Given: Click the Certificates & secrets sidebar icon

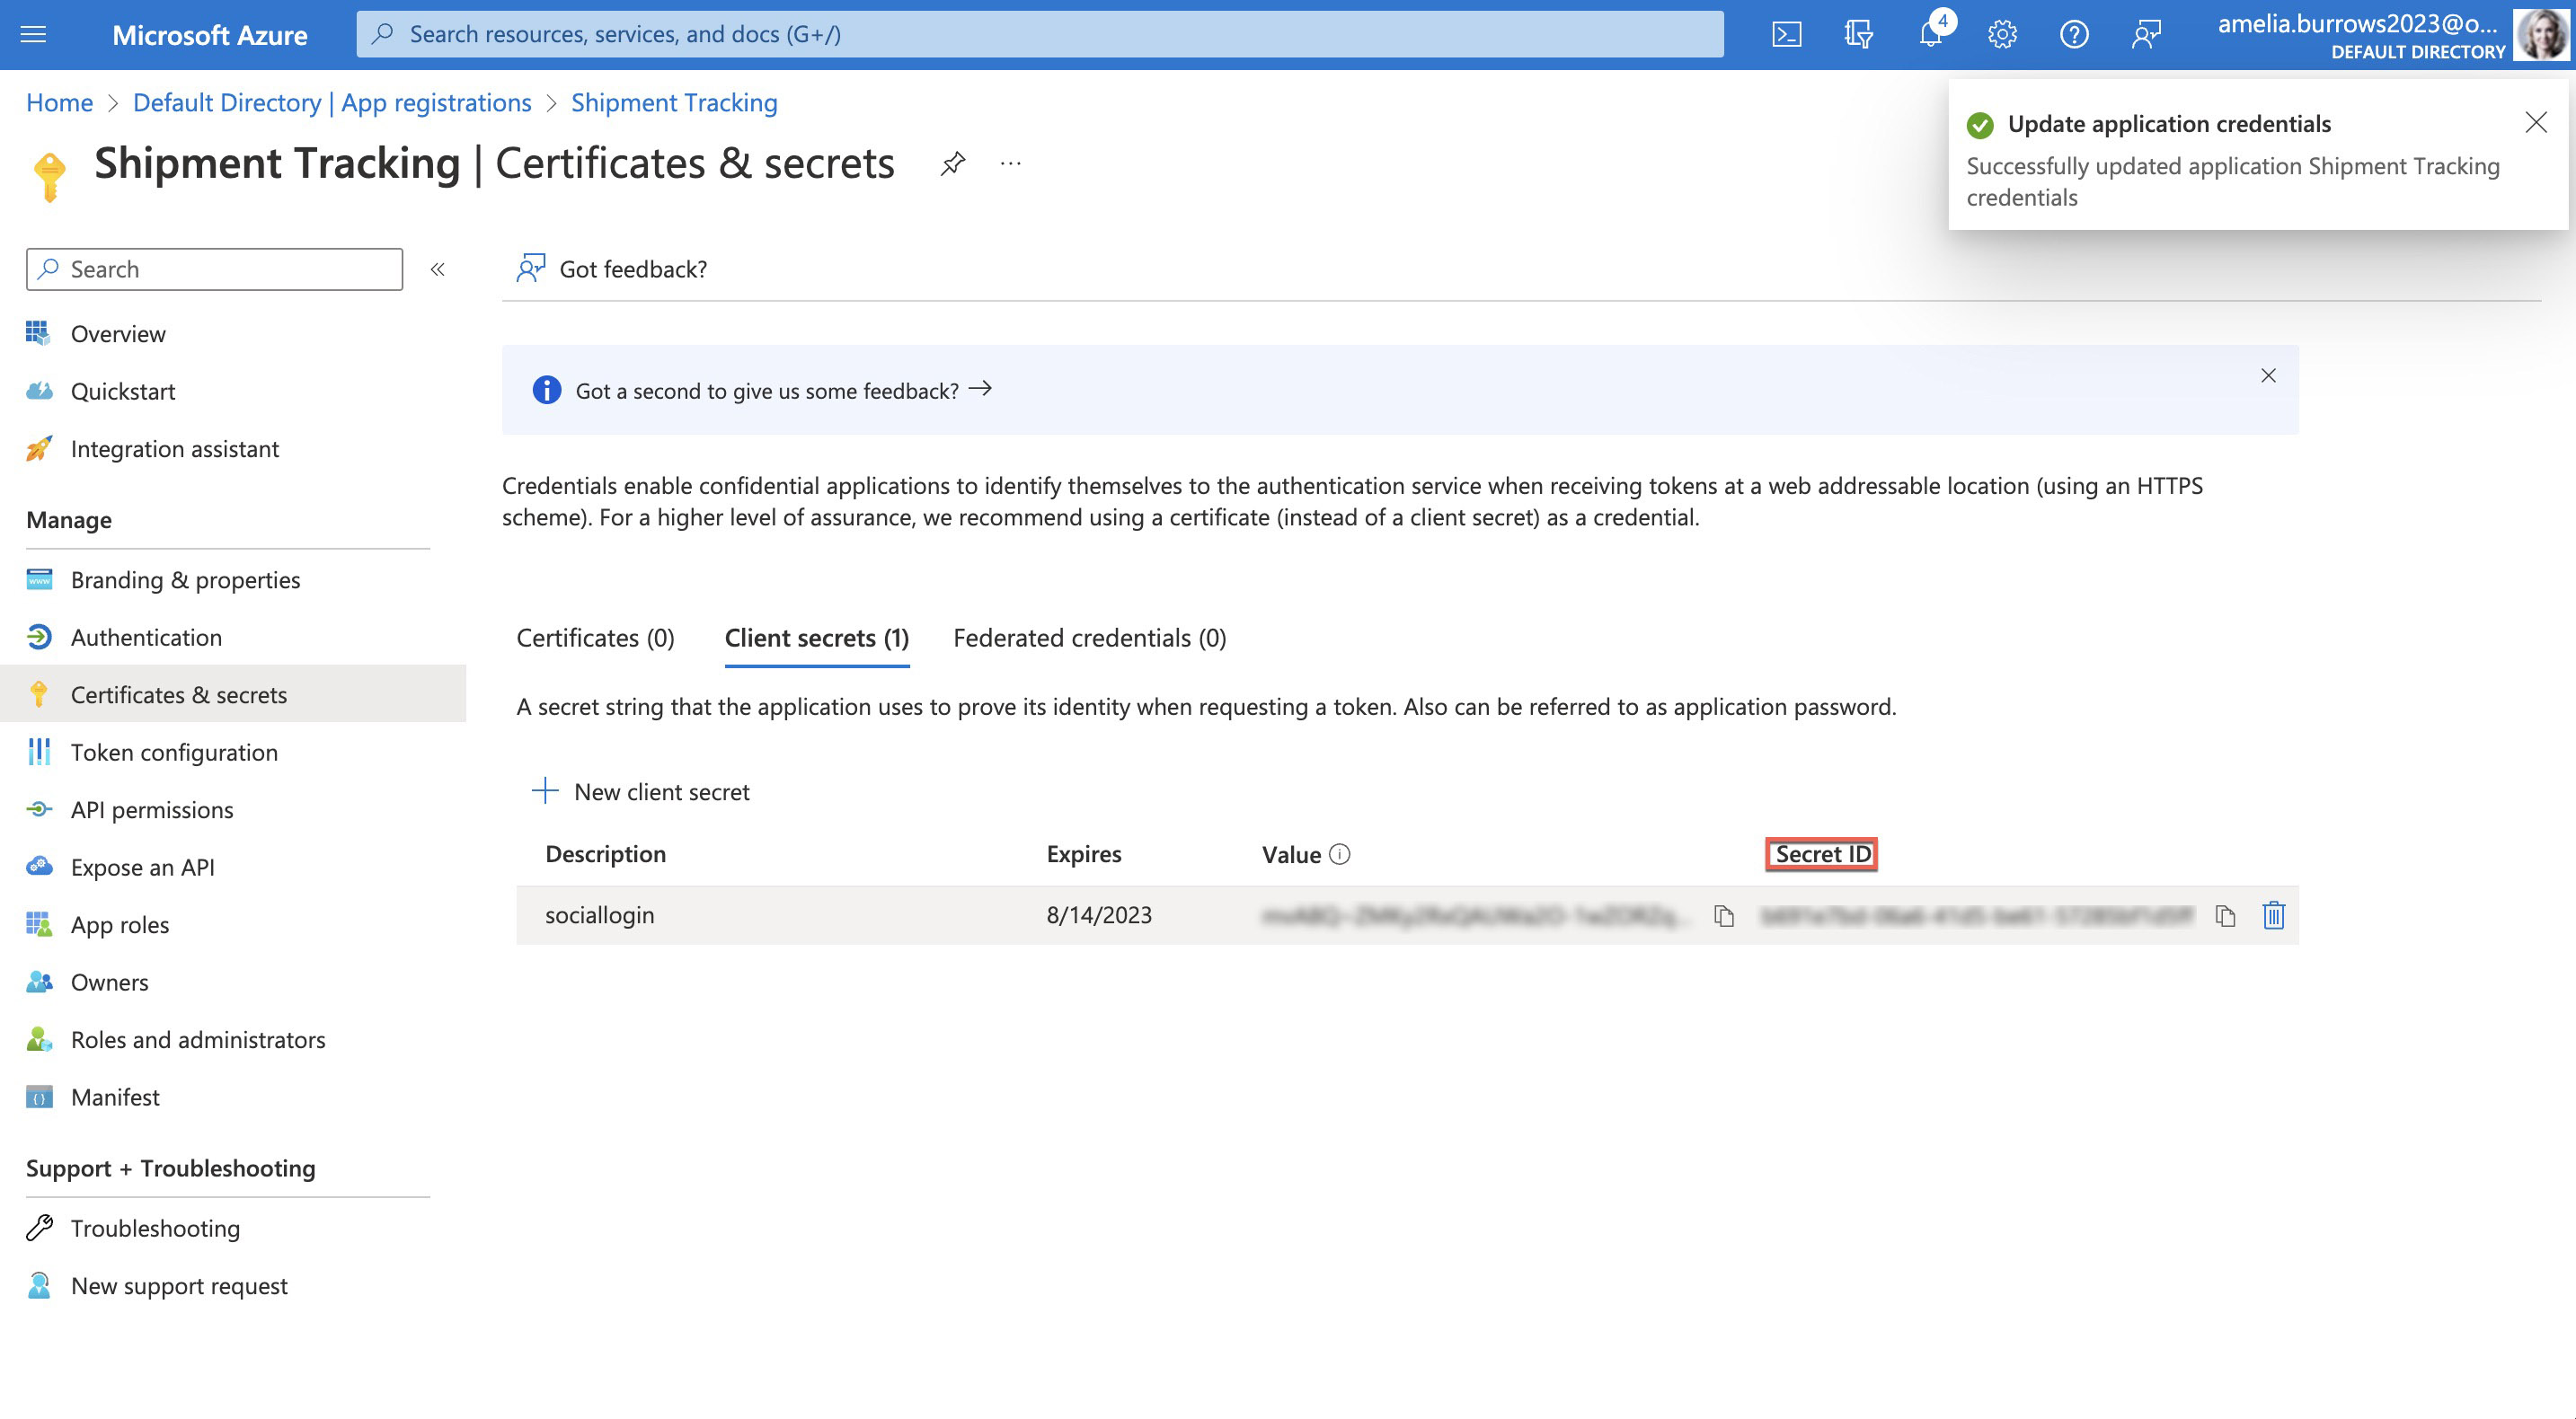Looking at the screenshot, I should coord(39,693).
